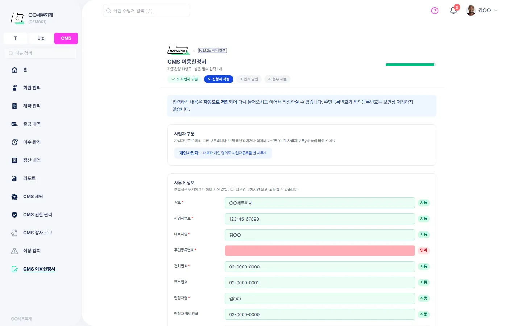Screen dimensions: 522x326
Task: Click the 회원 관리 people icon
Action: [x=14, y=88]
